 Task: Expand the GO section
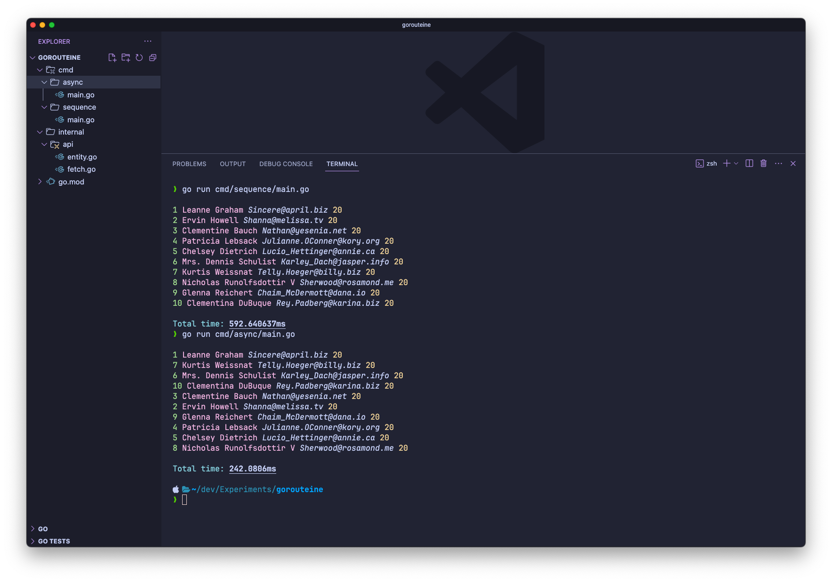click(32, 529)
